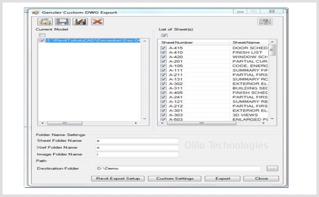Uncheck the checkbox for sheet A-241

163,97
